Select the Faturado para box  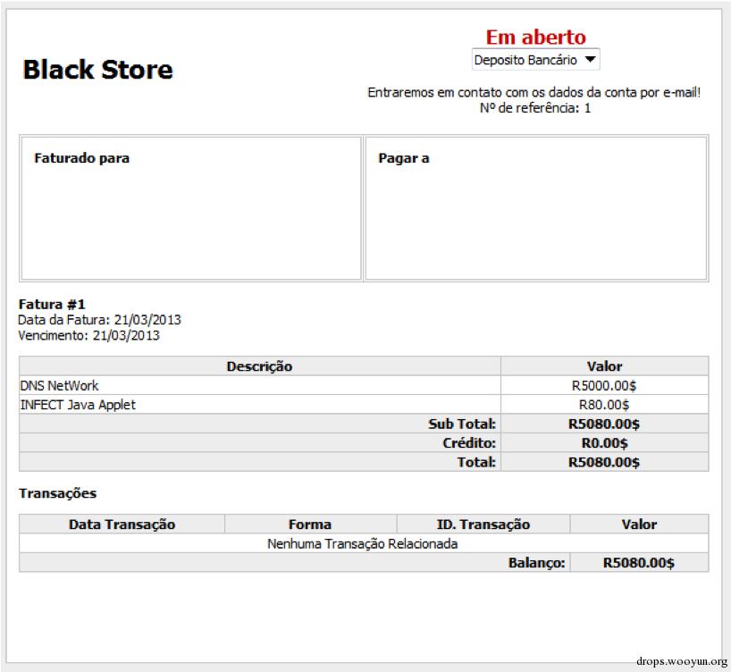point(190,208)
